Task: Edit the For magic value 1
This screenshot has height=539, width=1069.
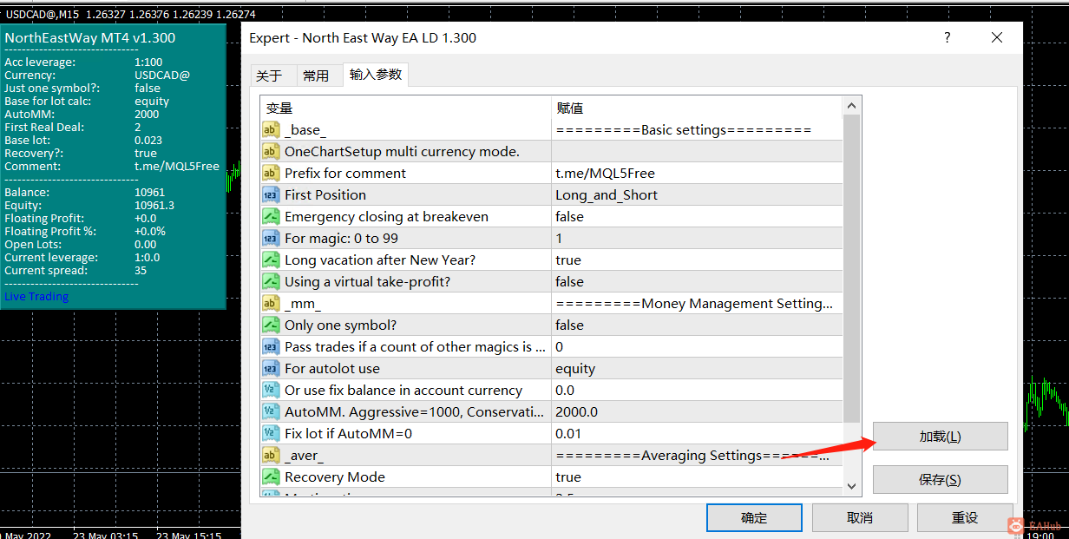Action: tap(698, 239)
